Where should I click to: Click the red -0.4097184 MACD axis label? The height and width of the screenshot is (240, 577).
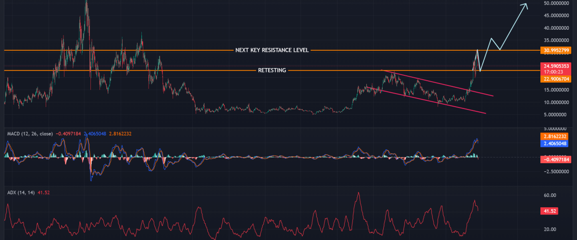(556, 159)
